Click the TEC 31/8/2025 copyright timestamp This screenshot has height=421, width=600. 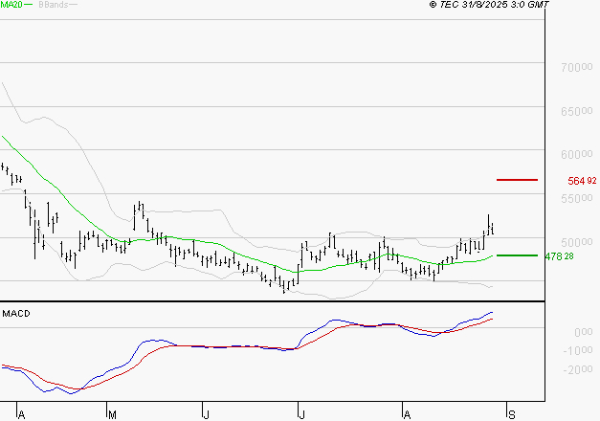point(489,5)
